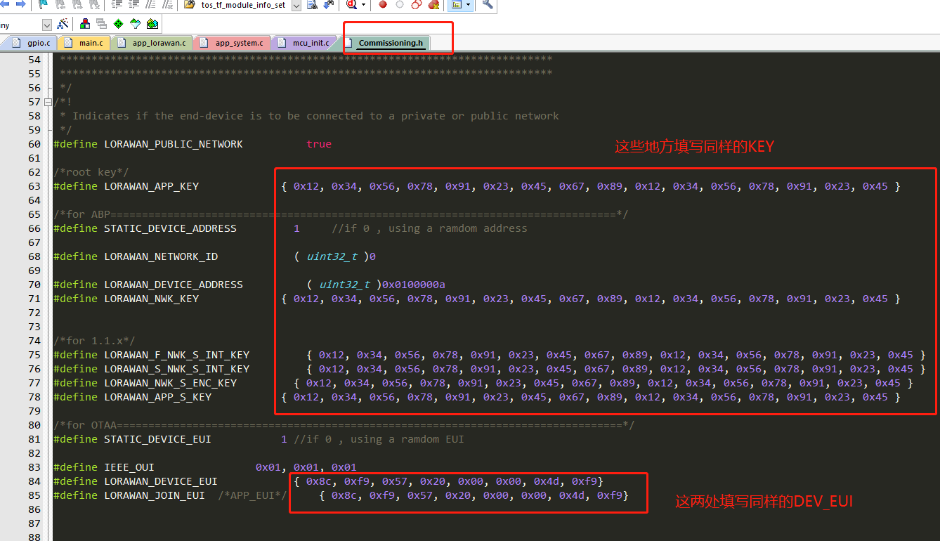The image size is (940, 541).
Task: Open the debug icon's dropdown arrow
Action: [363, 5]
